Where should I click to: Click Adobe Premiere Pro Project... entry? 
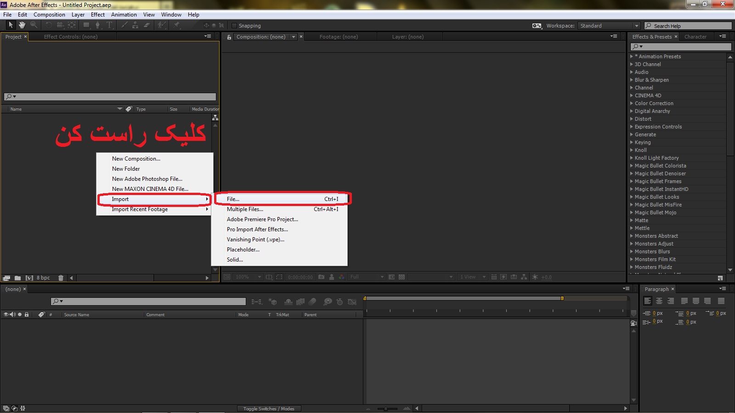tap(279, 219)
